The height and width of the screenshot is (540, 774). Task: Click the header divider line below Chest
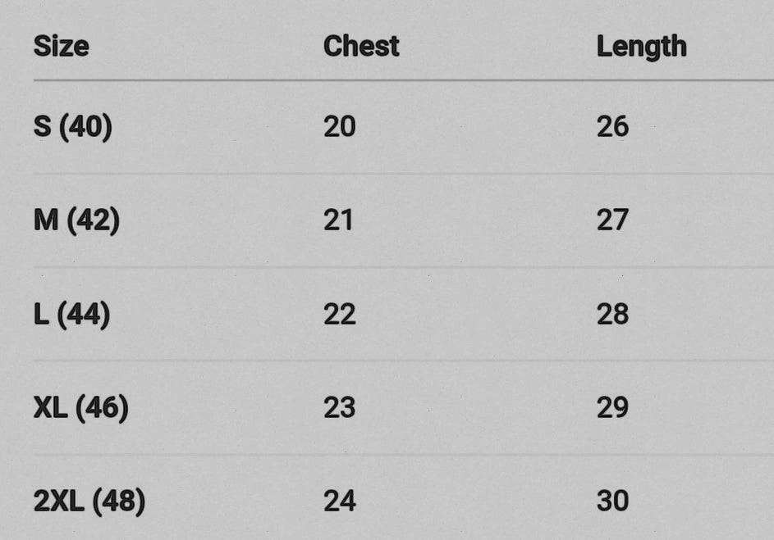(x=361, y=80)
